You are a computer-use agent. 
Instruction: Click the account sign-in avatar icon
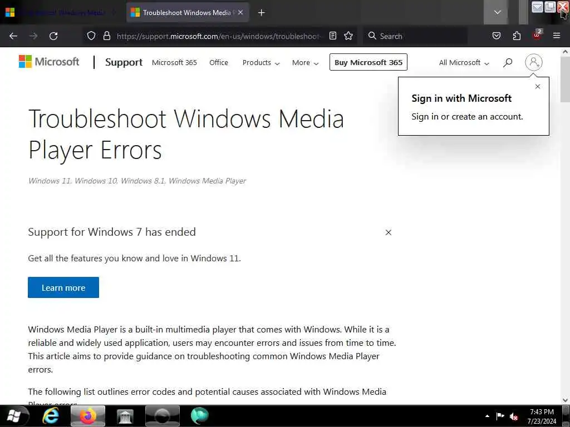533,62
